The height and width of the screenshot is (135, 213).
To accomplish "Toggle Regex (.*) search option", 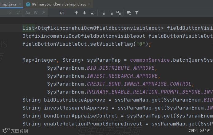I will click(44, 13).
